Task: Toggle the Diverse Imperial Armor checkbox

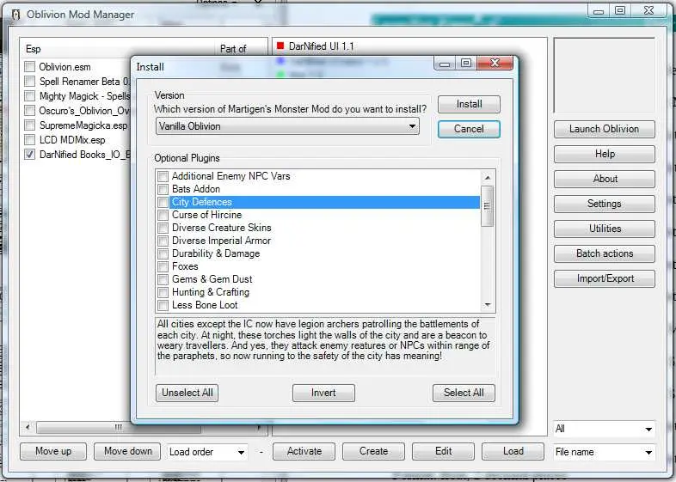Action: (x=163, y=241)
